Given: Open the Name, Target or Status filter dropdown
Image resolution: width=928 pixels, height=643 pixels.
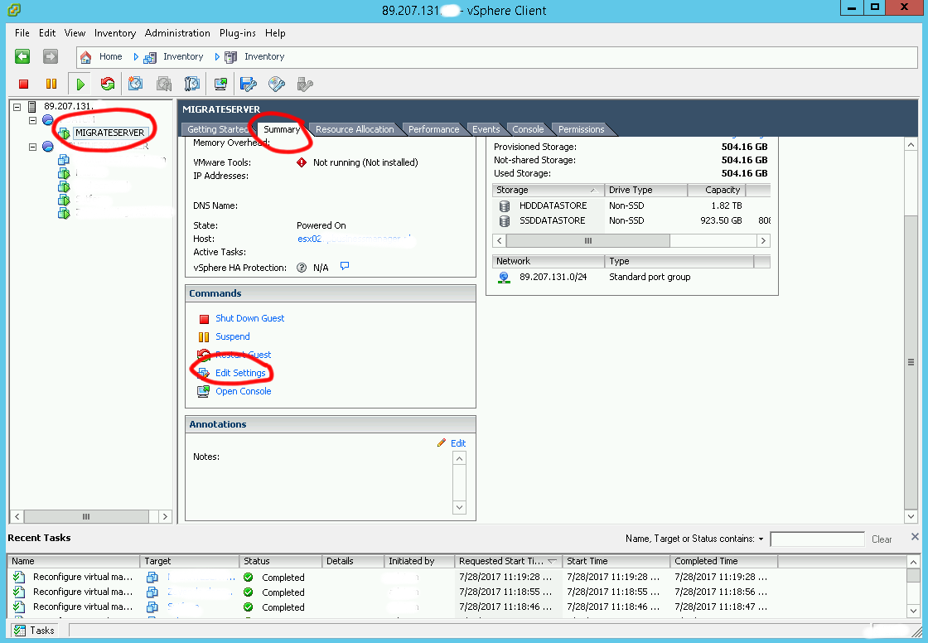Looking at the screenshot, I should pyautogui.click(x=761, y=539).
